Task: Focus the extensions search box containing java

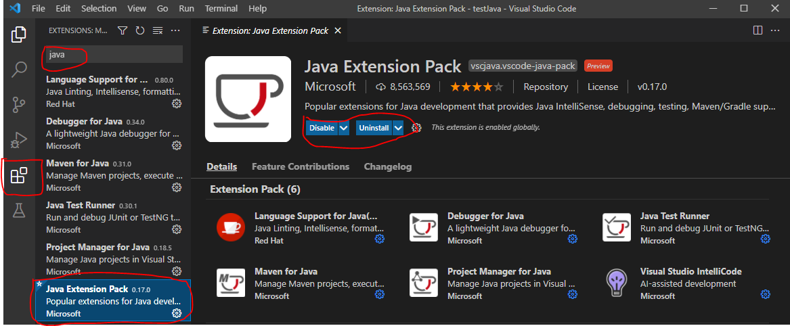Action: [114, 54]
